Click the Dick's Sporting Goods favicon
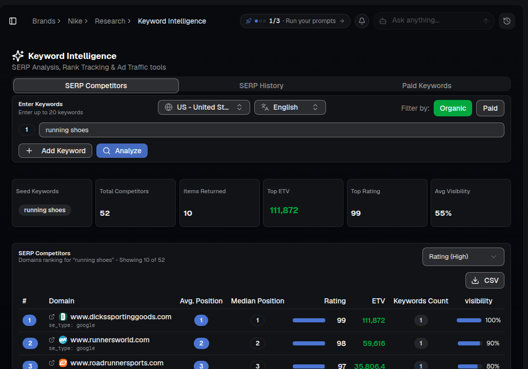528x369 pixels. coord(63,317)
